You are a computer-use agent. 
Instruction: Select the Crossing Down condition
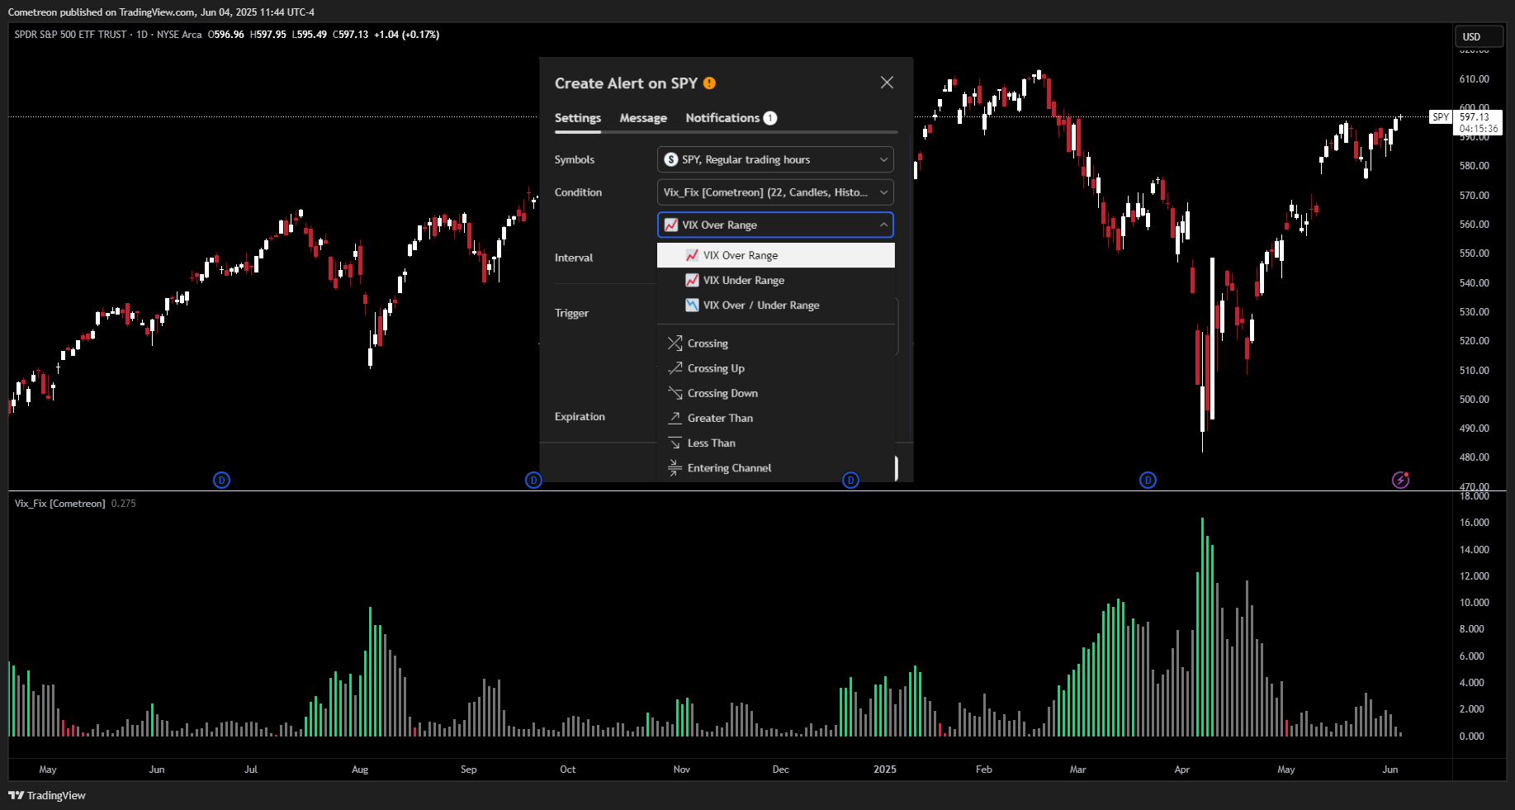tap(775, 393)
